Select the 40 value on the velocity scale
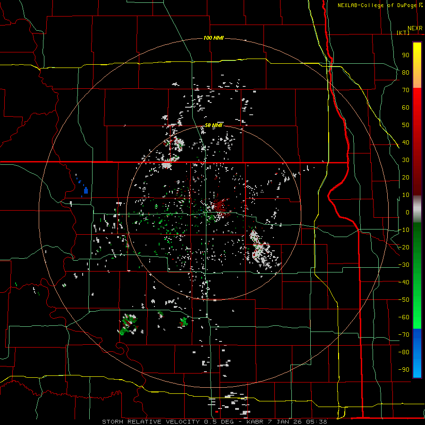 (x=406, y=142)
